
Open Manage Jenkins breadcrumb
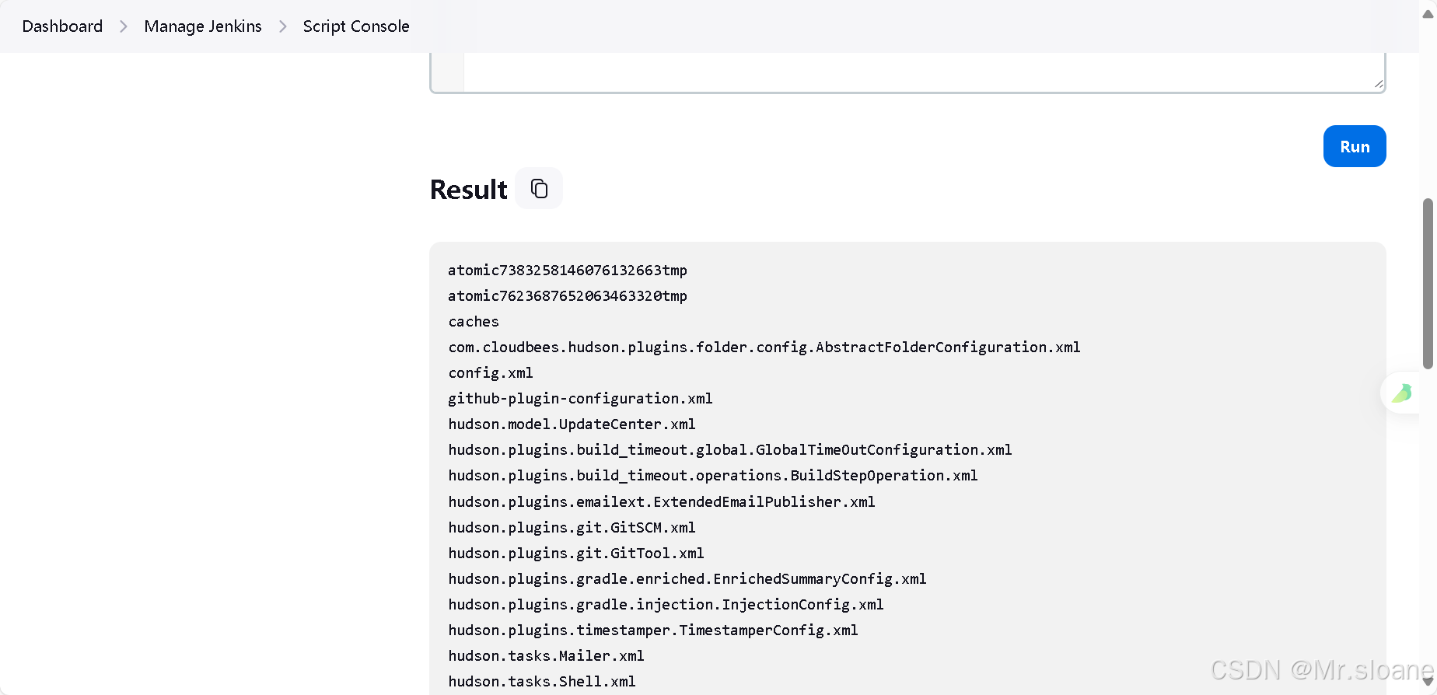203,26
